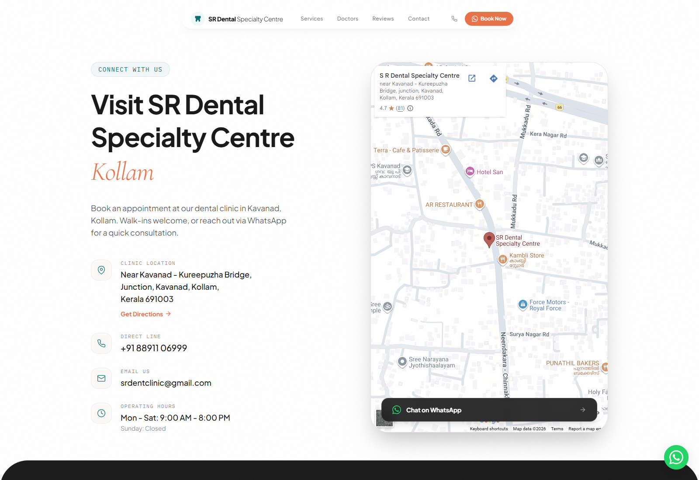The image size is (699, 480).
Task: Click the Direct Line phone icon
Action: (101, 343)
